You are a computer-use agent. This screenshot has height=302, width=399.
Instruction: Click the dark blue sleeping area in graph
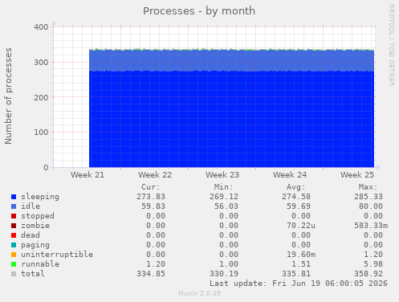(x=231, y=119)
